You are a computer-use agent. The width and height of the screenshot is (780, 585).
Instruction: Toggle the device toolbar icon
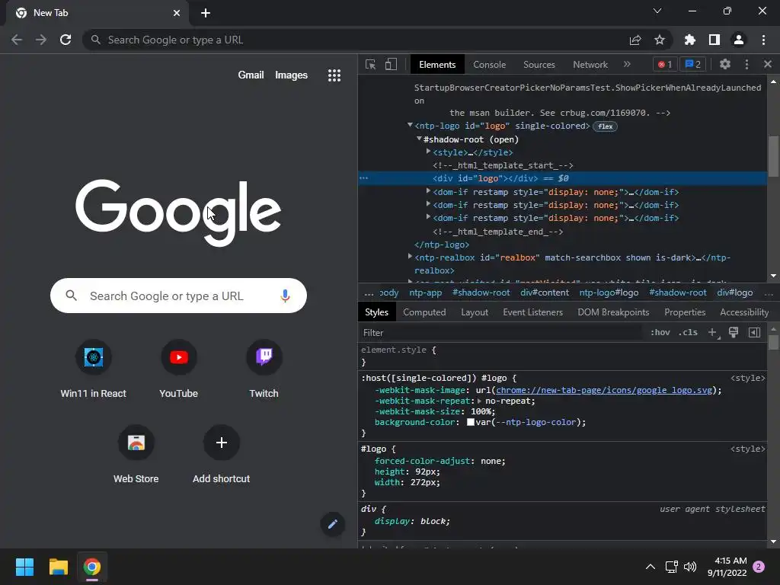(391, 65)
